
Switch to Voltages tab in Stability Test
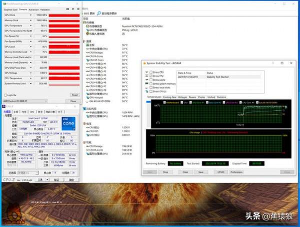click(182, 97)
